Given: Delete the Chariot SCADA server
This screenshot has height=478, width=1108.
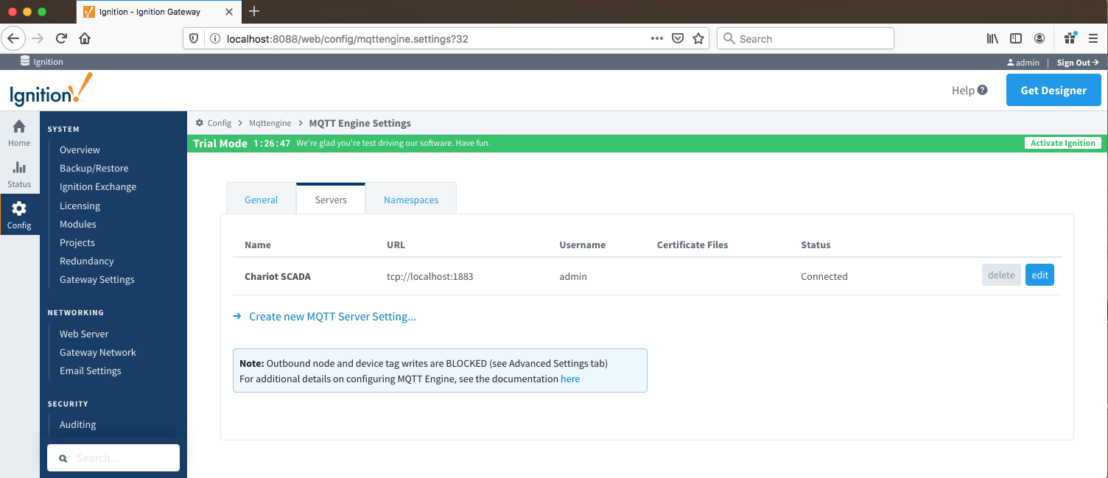Looking at the screenshot, I should click(x=1001, y=275).
